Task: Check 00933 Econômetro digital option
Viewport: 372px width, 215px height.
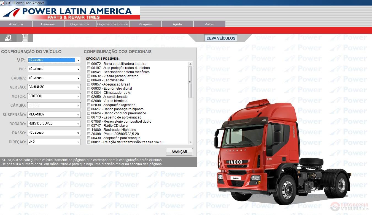Action: [89, 89]
